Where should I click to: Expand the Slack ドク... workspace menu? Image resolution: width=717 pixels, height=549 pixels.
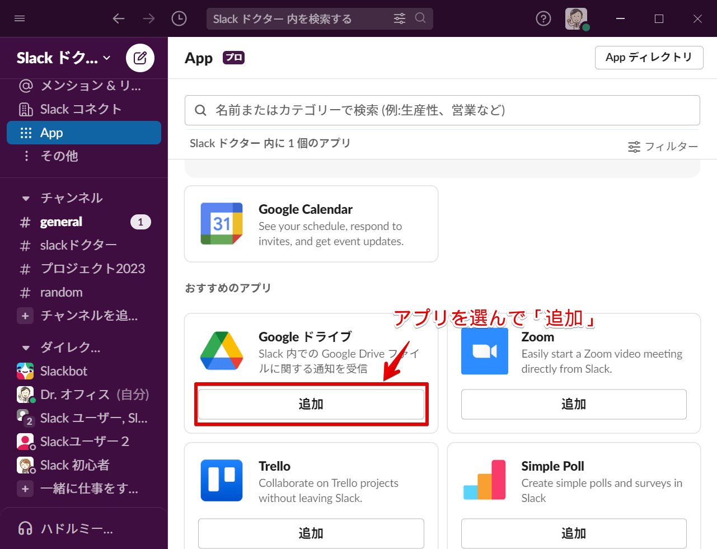(x=63, y=58)
